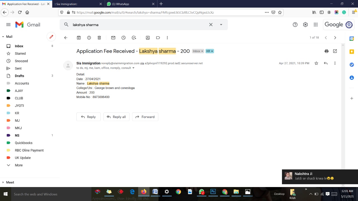Expand the Meet section
Viewport: 358px width, 201px height.
pos(3,182)
